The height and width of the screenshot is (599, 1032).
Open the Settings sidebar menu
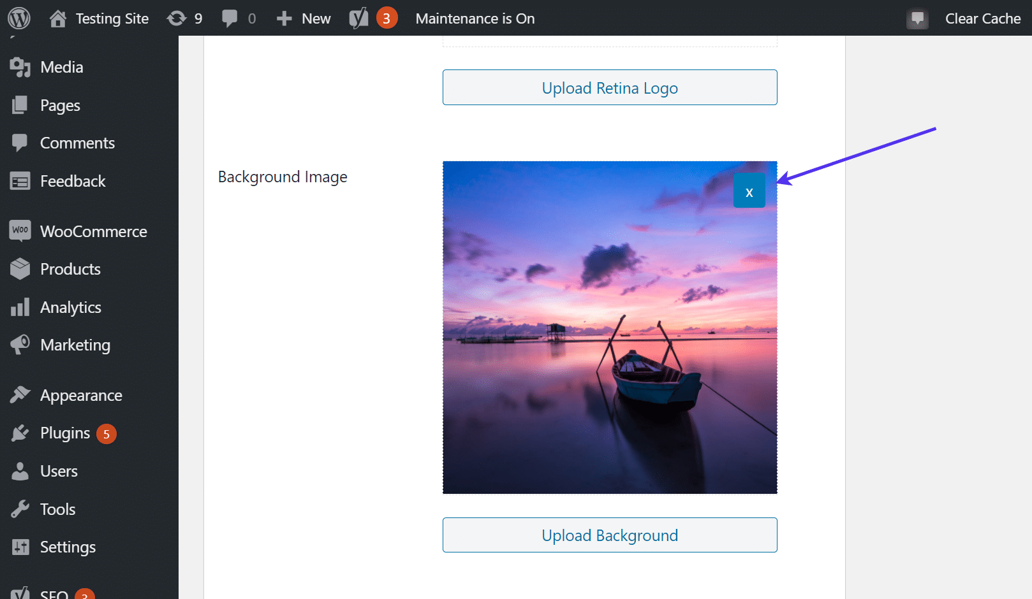click(x=68, y=547)
